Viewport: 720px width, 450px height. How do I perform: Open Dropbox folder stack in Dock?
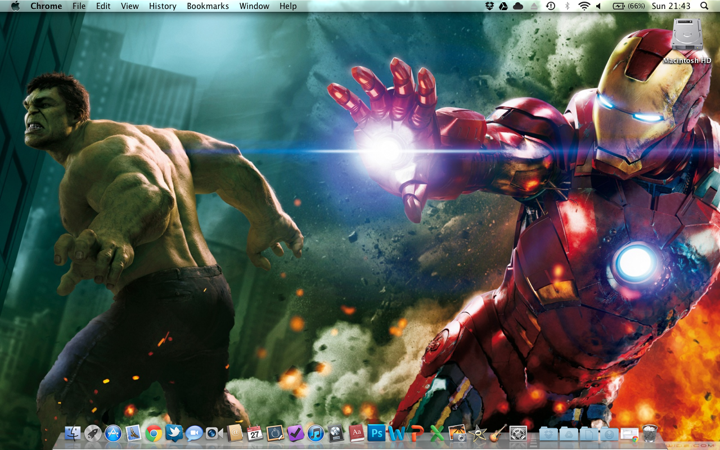click(x=548, y=433)
